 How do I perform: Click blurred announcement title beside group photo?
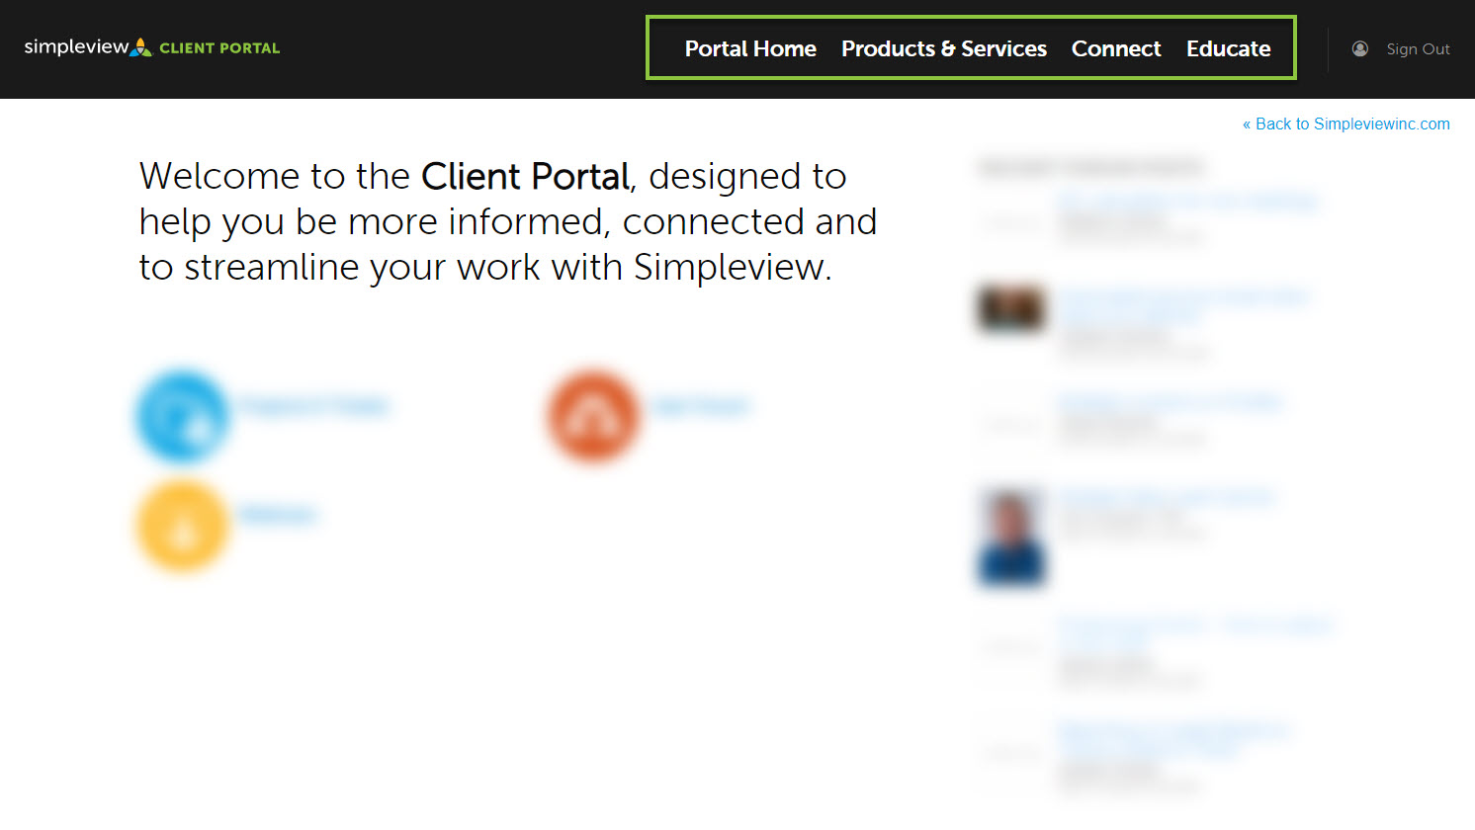pyautogui.click(x=1182, y=304)
